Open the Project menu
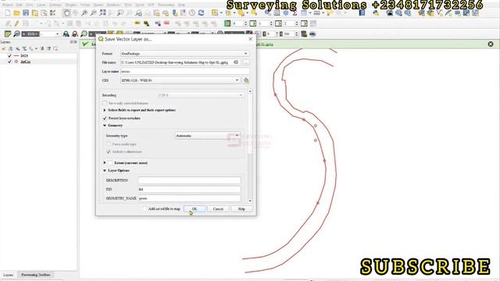Viewport: 500px width, 281px height. pos(7,5)
